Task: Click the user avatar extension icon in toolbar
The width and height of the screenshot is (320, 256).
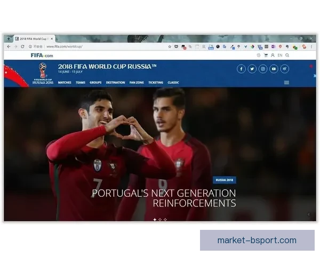Action: click(304, 47)
